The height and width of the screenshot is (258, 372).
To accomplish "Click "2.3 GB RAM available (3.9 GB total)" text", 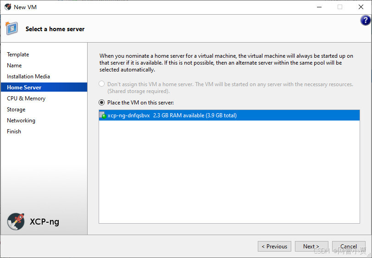I will pos(195,115).
